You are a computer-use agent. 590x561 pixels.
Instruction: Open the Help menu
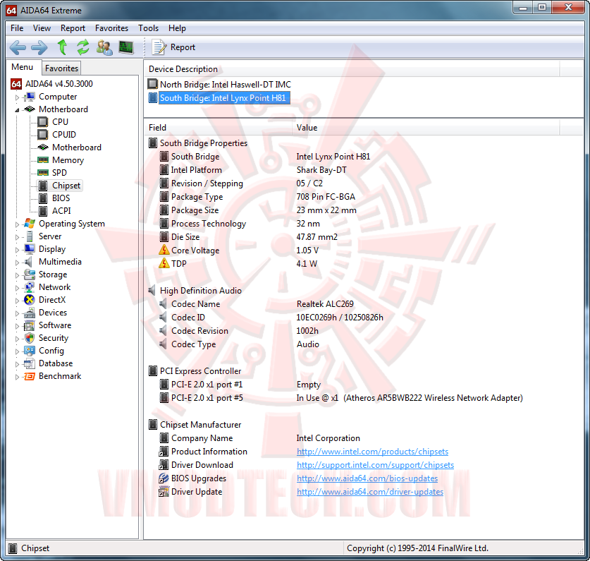(177, 28)
